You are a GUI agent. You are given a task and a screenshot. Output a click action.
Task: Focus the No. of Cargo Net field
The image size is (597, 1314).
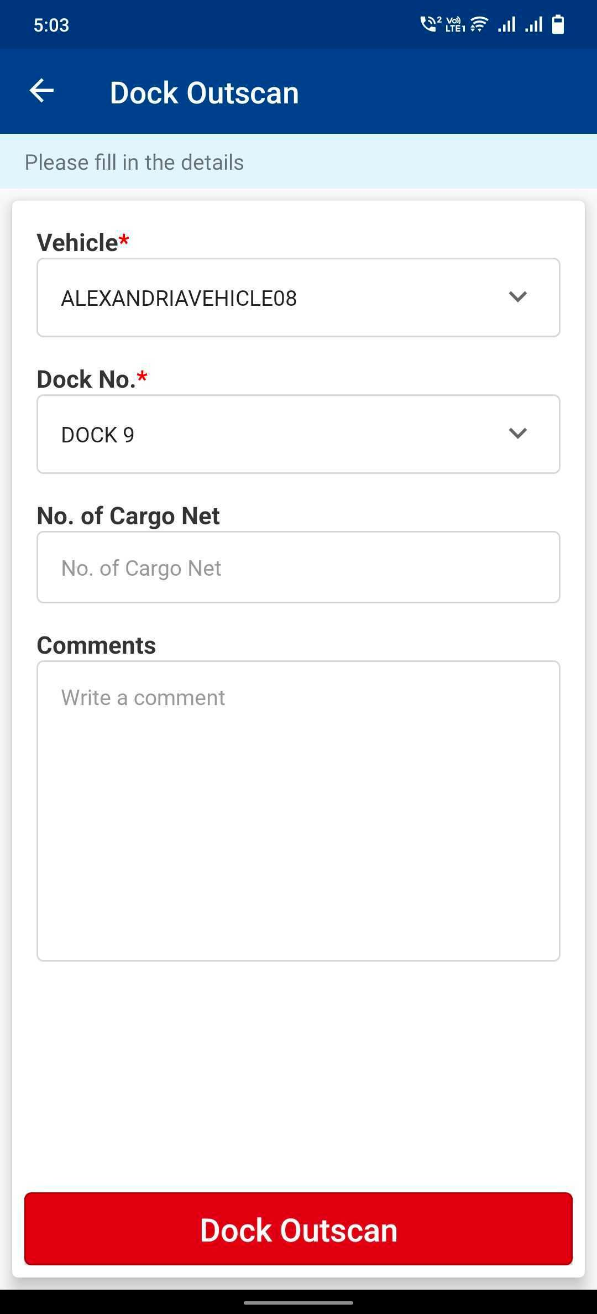pos(298,567)
